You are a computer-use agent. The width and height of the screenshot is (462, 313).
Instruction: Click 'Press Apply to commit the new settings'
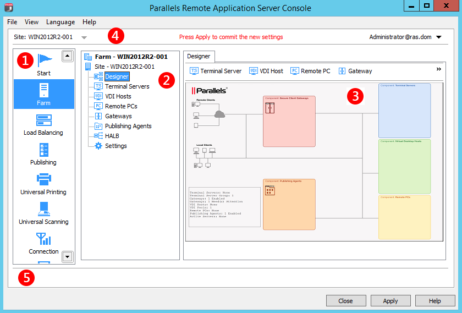[231, 37]
